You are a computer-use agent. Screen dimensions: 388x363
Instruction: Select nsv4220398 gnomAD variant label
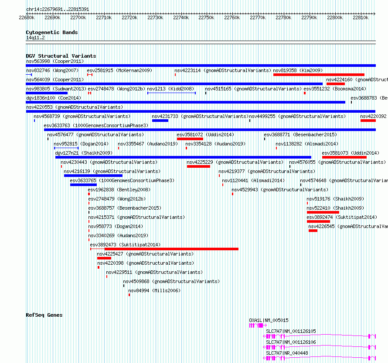click(x=146, y=263)
